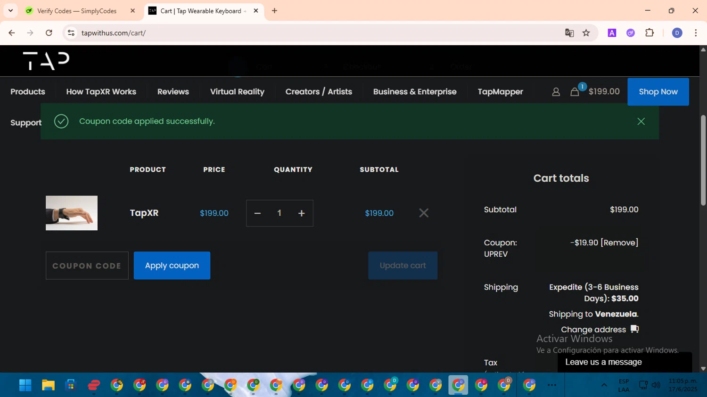Open How TapXR Works menu

pos(101,92)
